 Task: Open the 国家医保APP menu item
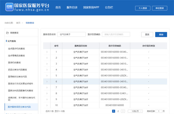(x=91, y=7)
